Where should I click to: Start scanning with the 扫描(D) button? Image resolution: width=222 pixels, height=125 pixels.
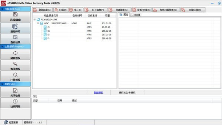pos(61,10)
